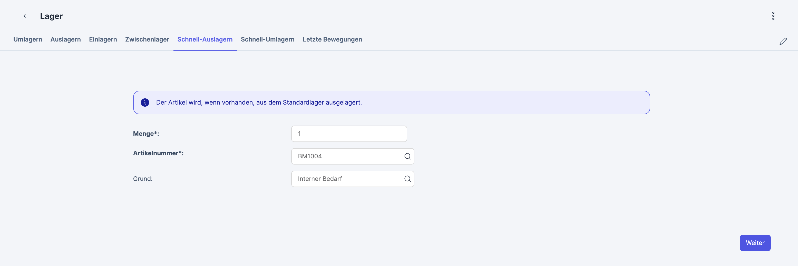Click the Grund field showing Interner Bedarf
The image size is (798, 266).
click(x=347, y=179)
